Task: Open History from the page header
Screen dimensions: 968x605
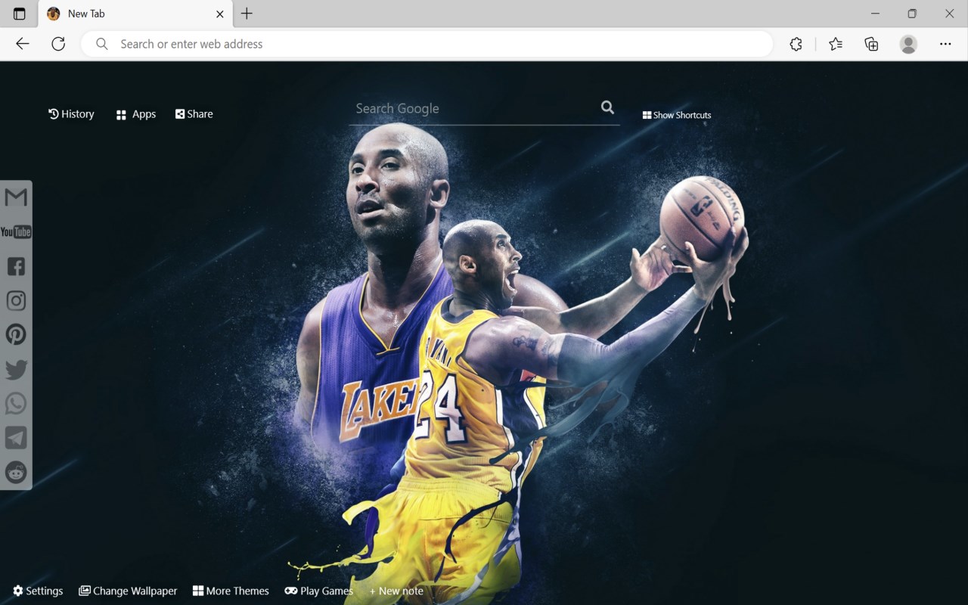Action: point(71,114)
